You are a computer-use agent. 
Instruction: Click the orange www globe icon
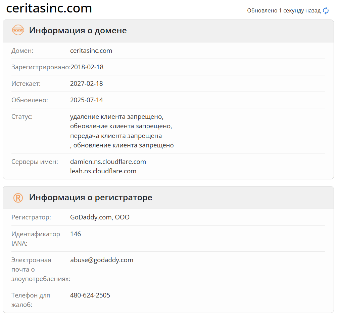pos(18,30)
